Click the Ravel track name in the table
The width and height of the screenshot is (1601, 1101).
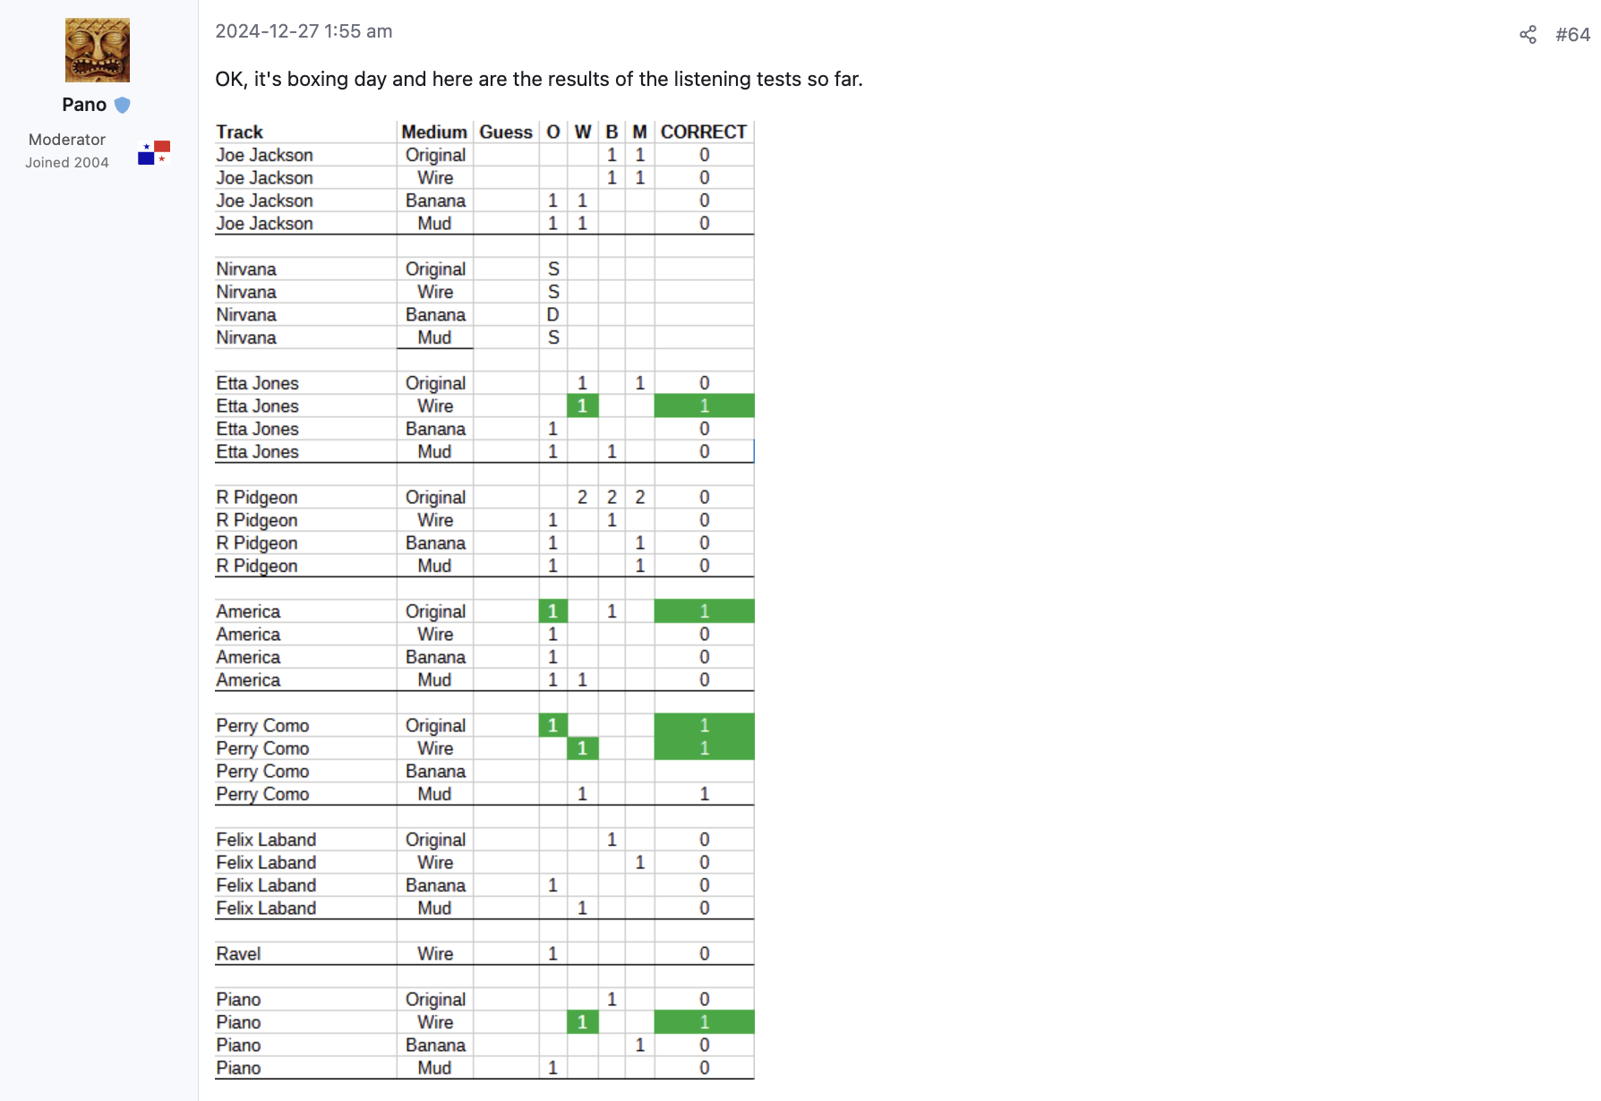click(238, 954)
